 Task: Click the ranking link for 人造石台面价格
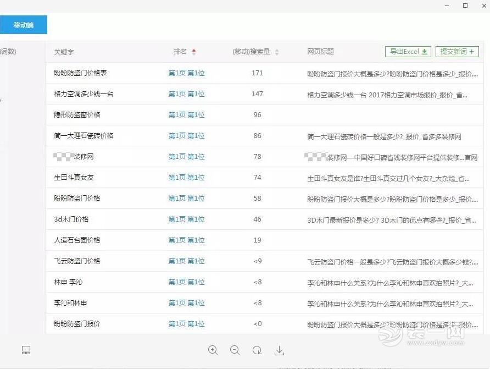187,240
